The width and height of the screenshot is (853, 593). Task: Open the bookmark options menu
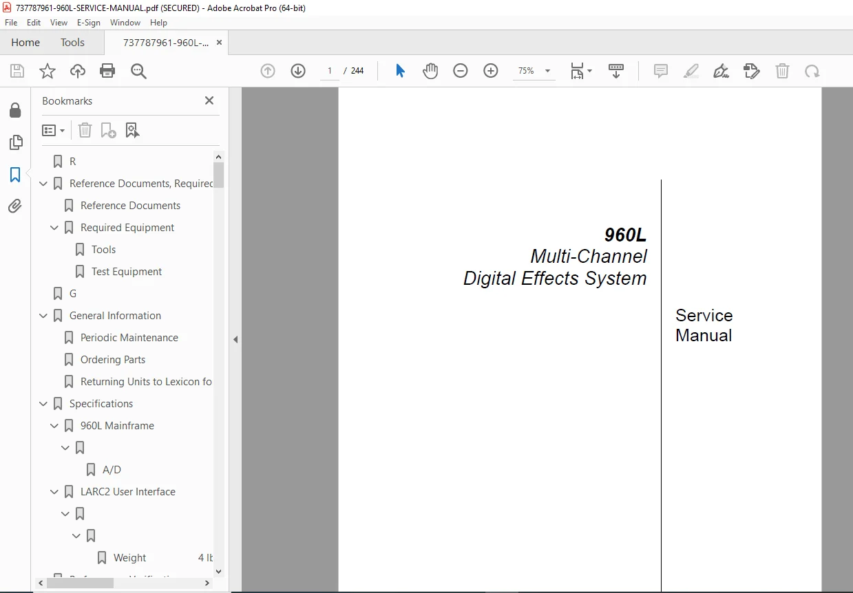pyautogui.click(x=54, y=130)
